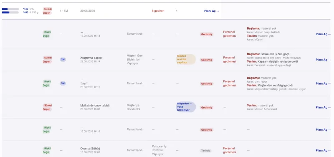Click the "test" note text
Screen dimensions: 334x157
[x=84, y=84]
